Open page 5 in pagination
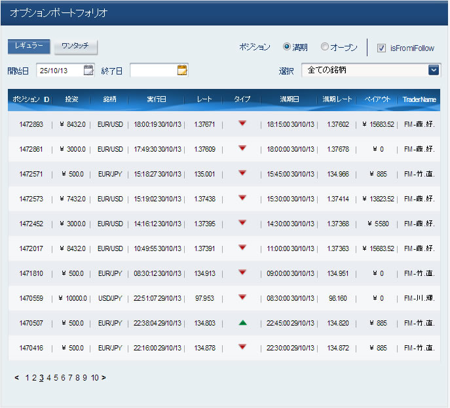This screenshot has width=450, height=408. click(x=56, y=378)
